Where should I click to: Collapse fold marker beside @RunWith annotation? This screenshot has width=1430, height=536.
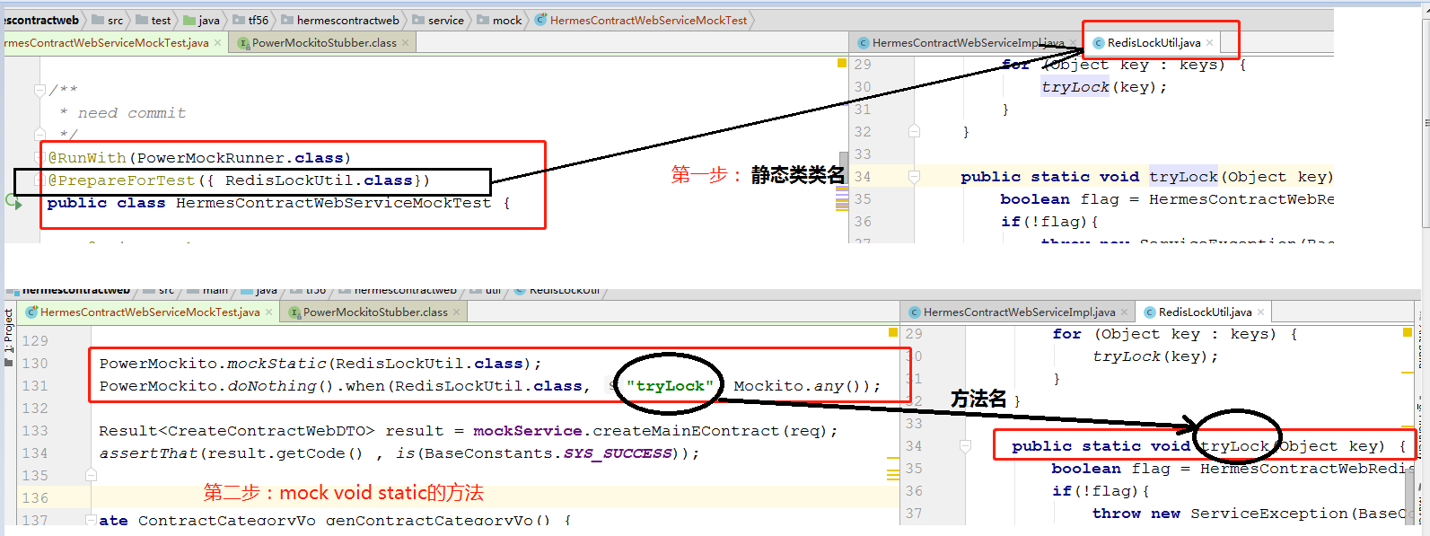pos(39,158)
